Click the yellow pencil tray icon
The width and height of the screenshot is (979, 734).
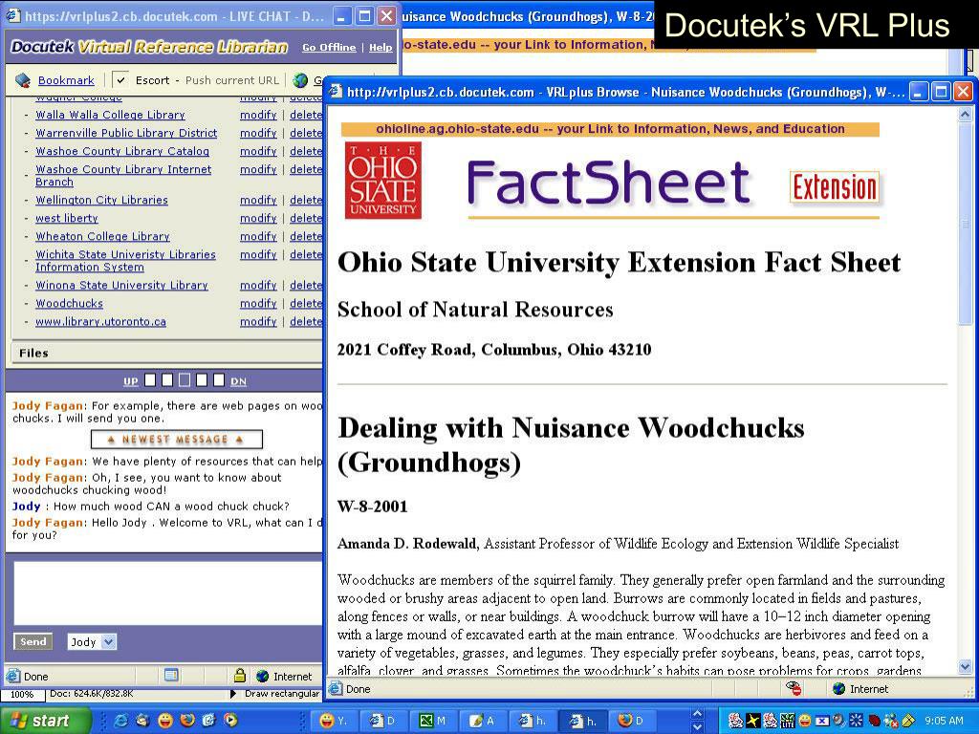pos(908,721)
